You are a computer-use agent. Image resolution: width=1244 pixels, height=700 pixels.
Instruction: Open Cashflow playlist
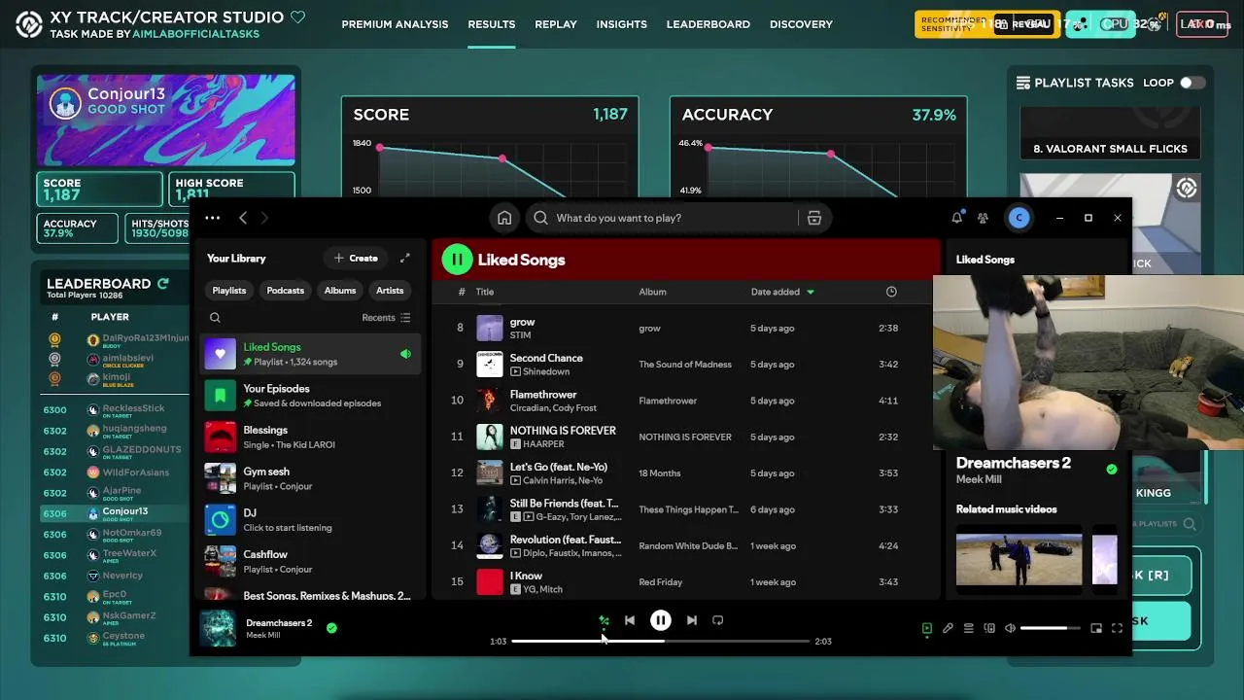pyautogui.click(x=312, y=561)
